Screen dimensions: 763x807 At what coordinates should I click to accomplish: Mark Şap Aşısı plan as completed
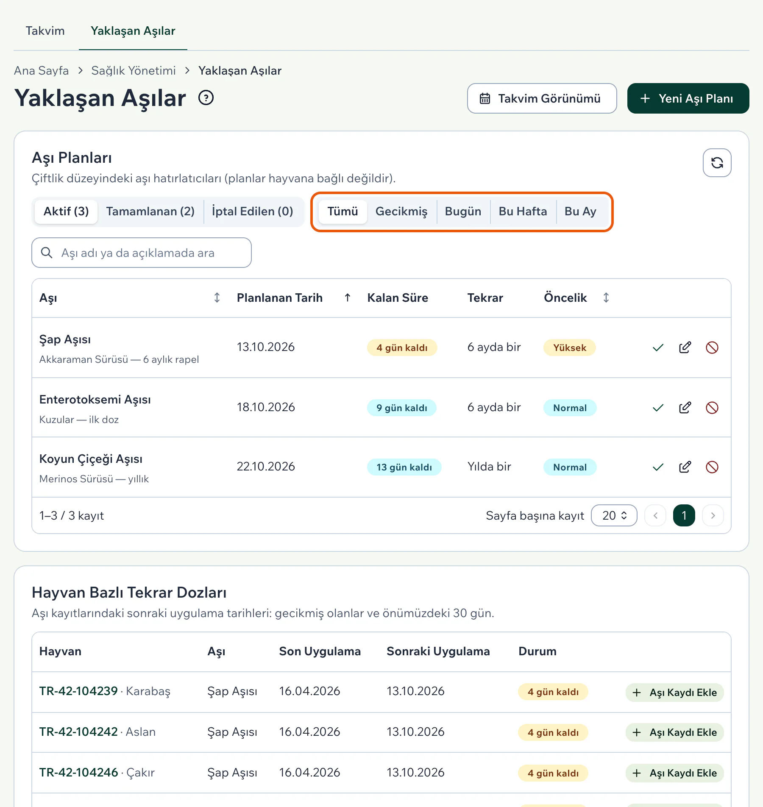[x=658, y=348]
